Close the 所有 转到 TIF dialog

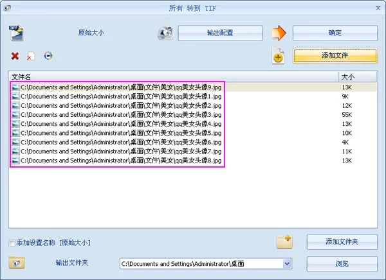(x=378, y=8)
